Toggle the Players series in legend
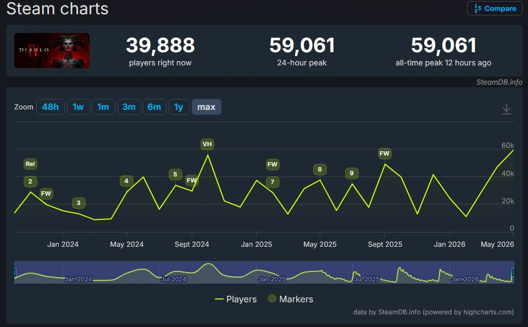528x327 pixels. (236, 299)
